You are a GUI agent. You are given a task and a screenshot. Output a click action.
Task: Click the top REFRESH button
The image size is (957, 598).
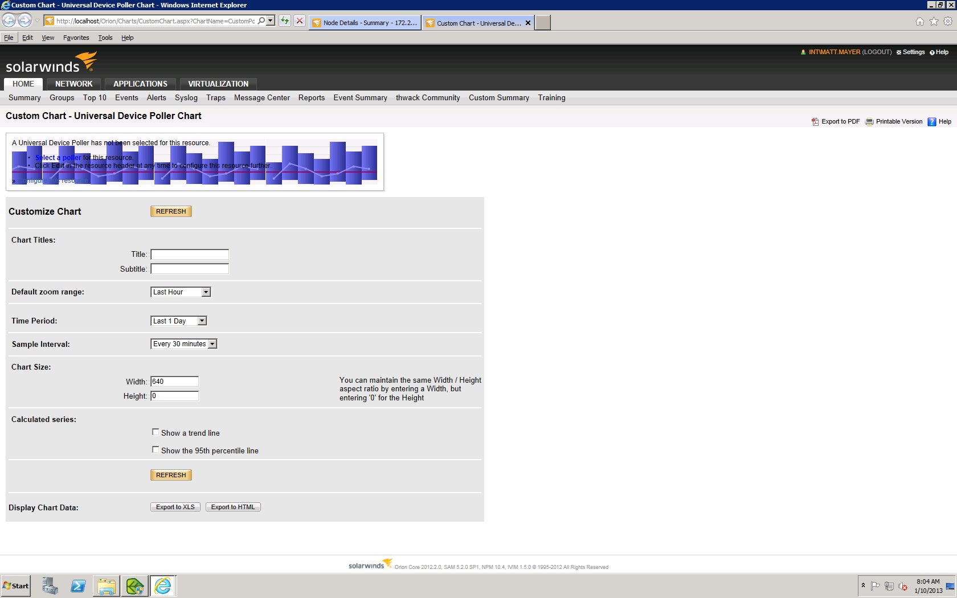[171, 211]
